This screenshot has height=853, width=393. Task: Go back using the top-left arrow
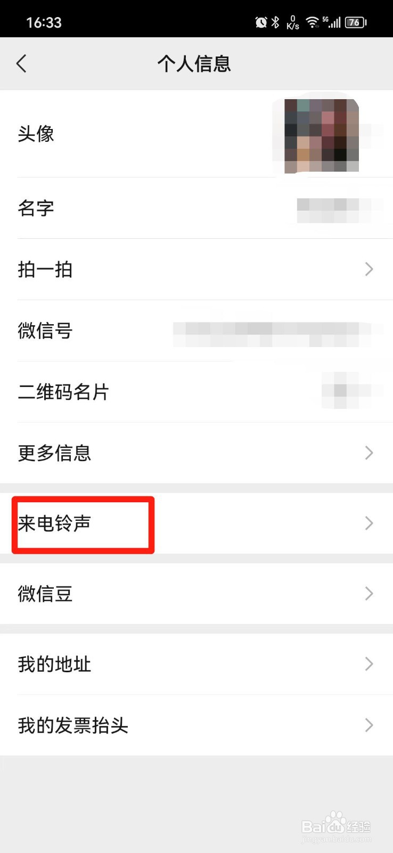(x=21, y=64)
